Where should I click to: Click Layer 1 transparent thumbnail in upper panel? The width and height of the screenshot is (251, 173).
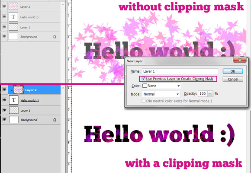13,27
